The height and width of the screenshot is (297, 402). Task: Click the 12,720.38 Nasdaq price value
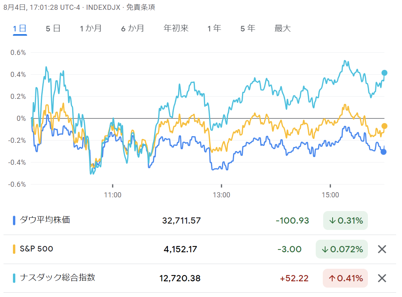[x=180, y=278]
